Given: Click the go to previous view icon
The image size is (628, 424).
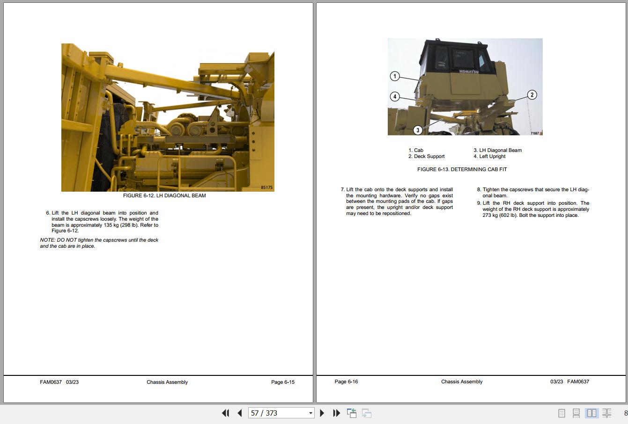Looking at the screenshot, I should (352, 413).
